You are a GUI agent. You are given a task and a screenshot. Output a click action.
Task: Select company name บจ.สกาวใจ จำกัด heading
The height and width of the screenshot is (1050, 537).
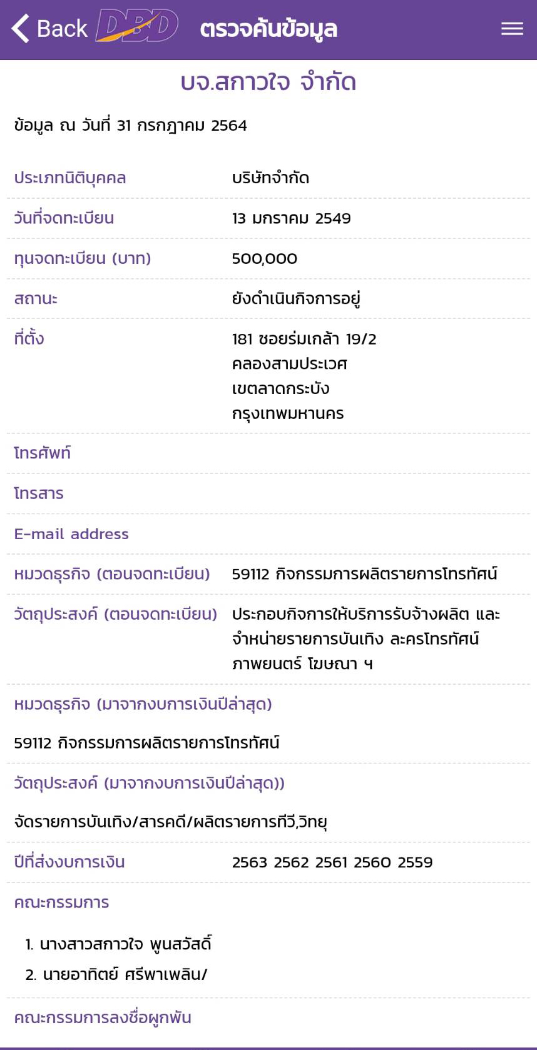268,82
